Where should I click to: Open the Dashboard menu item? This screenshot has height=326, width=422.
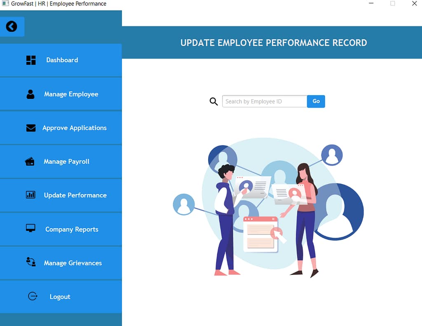(x=62, y=60)
